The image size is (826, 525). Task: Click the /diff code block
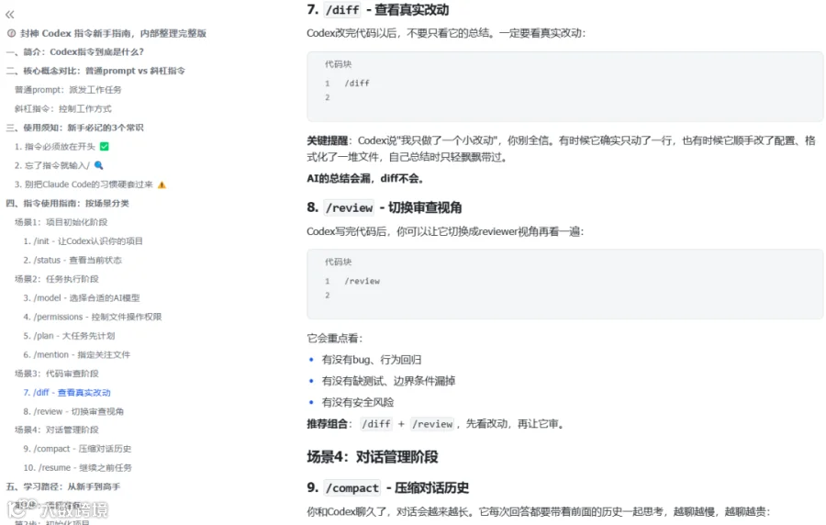click(564, 87)
